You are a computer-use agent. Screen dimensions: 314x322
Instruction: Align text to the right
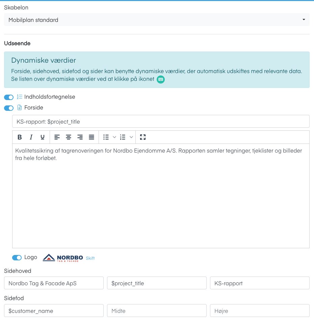click(80, 137)
